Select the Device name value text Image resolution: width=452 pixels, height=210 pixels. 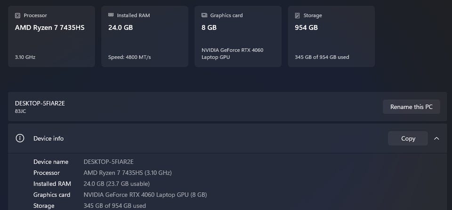click(x=108, y=162)
